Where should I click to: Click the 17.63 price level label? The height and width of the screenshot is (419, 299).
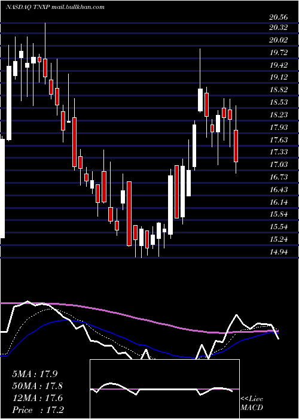point(279,139)
